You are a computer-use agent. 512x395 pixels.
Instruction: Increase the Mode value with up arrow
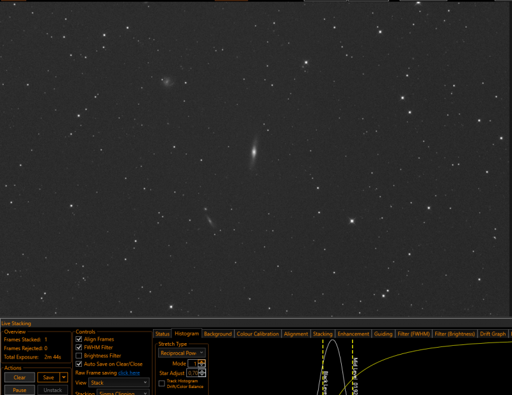[202, 362]
